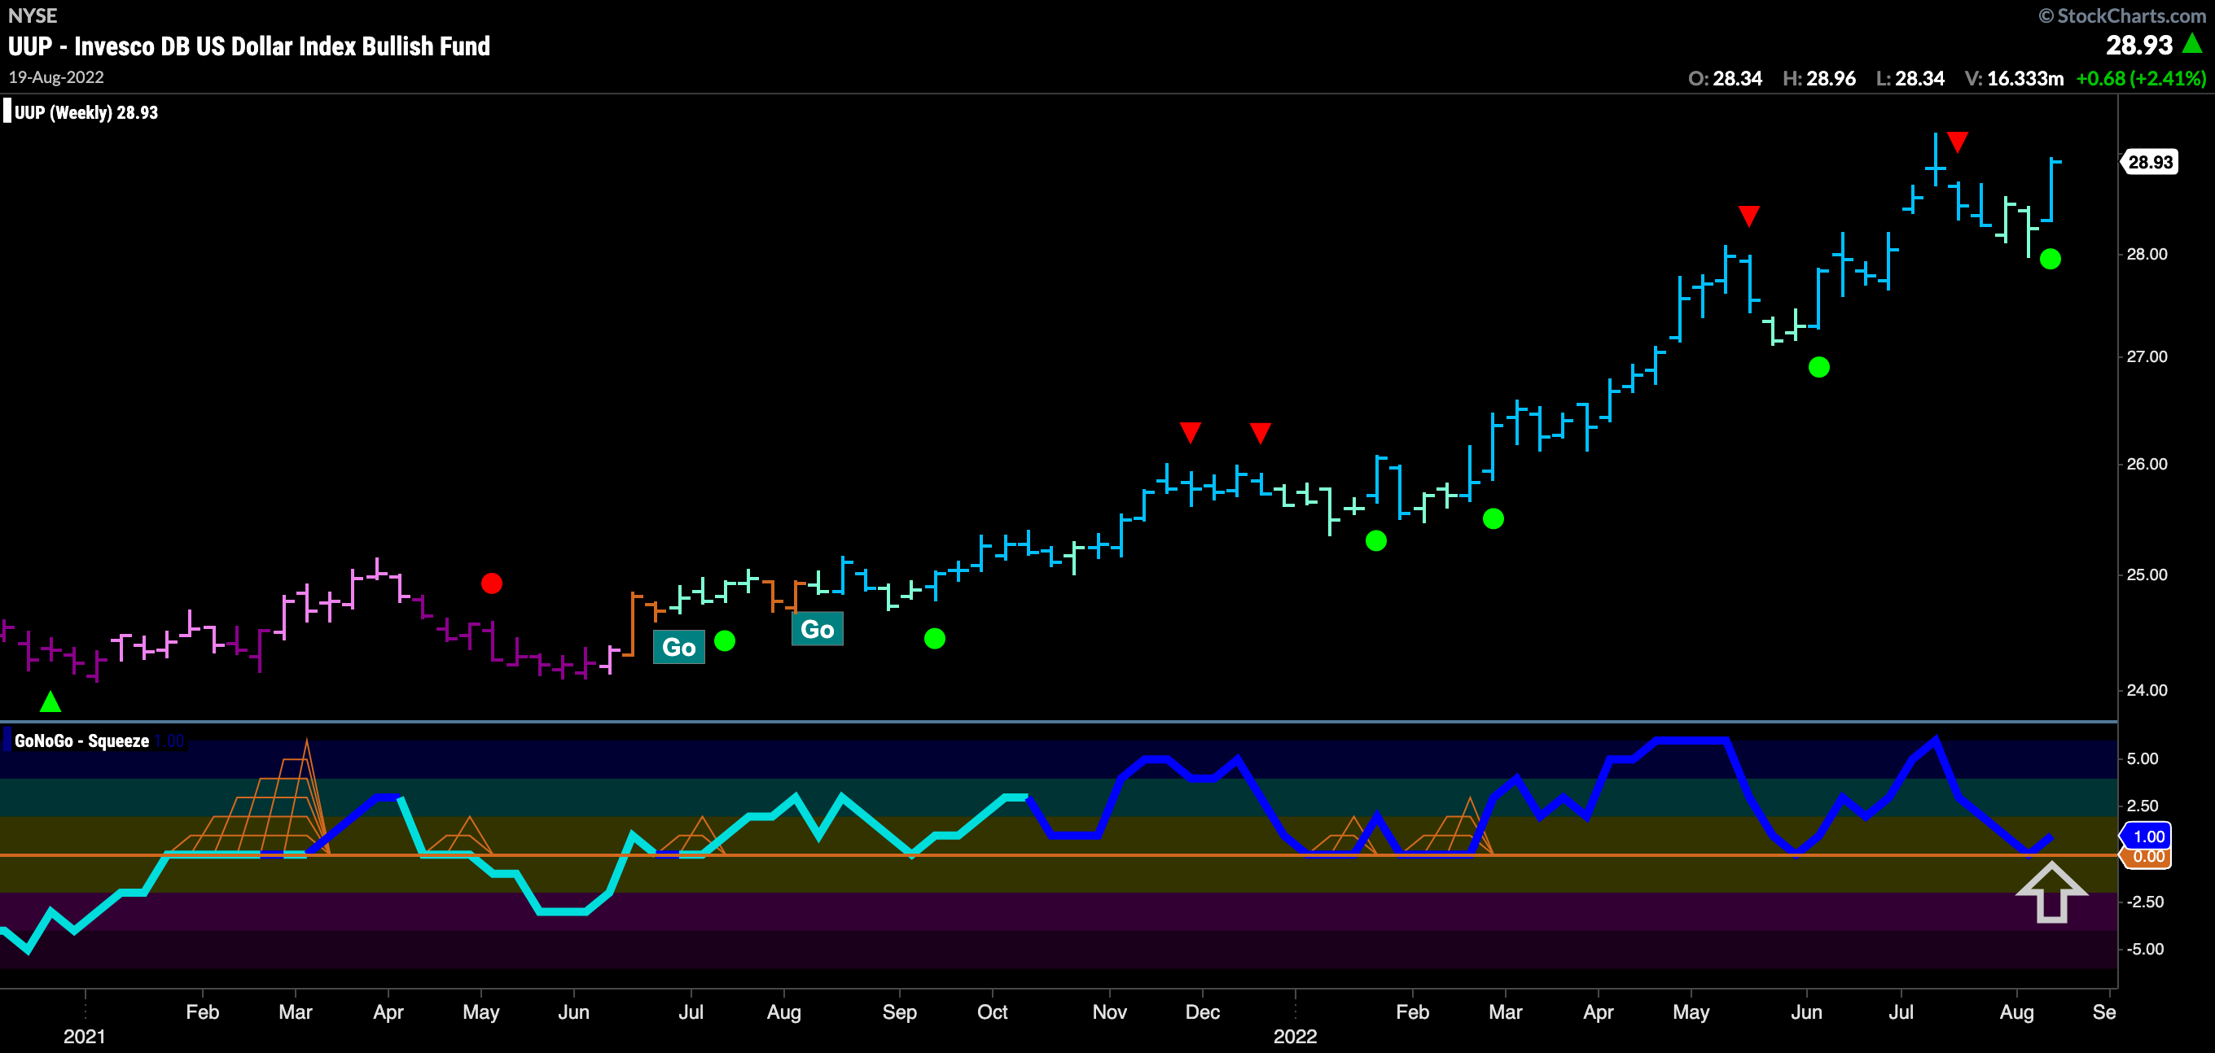Click the green up triangle near 2021 start
The image size is (2215, 1053).
tap(50, 701)
